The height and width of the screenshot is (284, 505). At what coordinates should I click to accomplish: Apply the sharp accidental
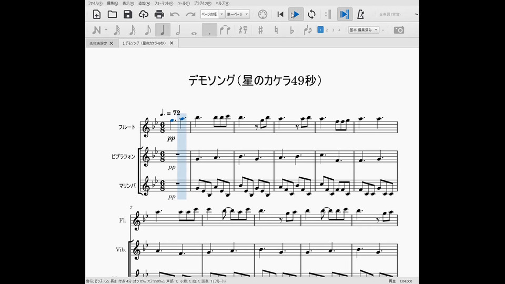tap(260, 30)
